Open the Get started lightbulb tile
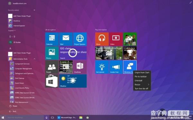The height and width of the screenshot is (120, 193). pyautogui.click(x=102, y=67)
